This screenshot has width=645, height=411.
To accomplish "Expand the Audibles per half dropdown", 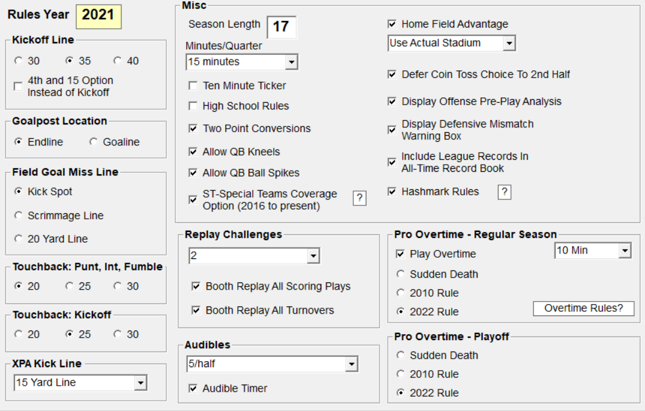I will click(x=351, y=364).
